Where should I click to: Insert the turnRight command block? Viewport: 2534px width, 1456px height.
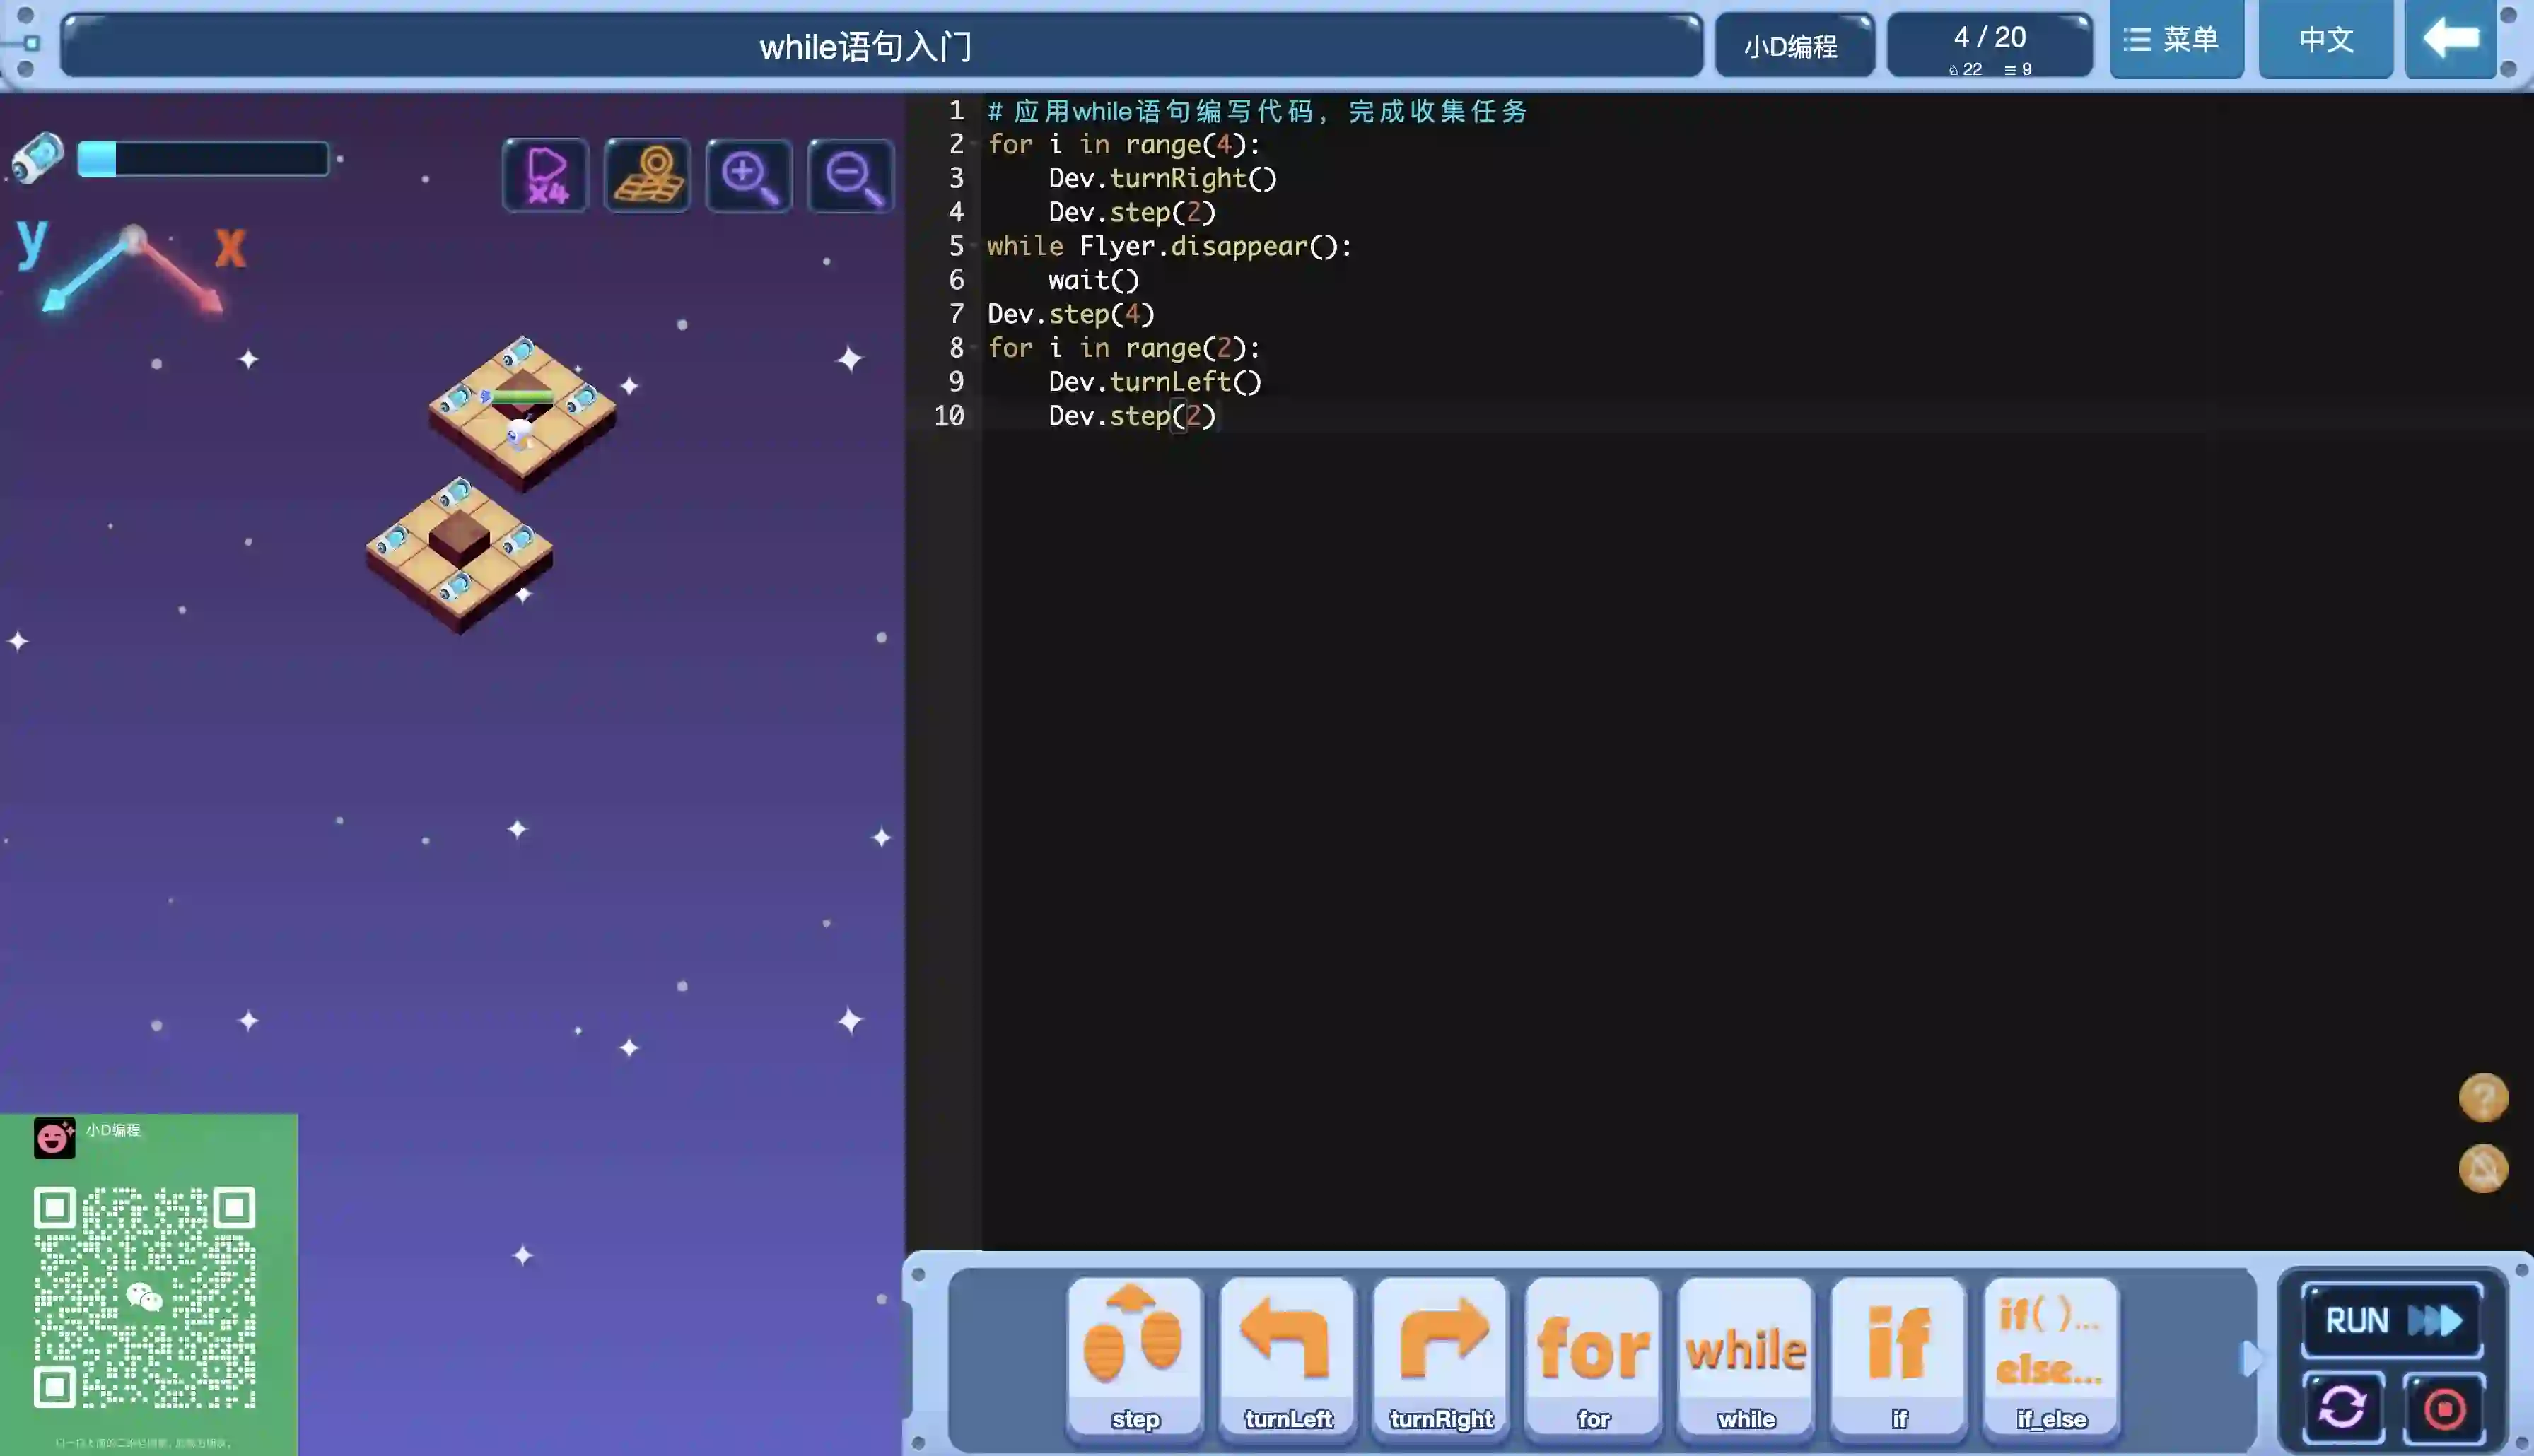pos(1440,1356)
